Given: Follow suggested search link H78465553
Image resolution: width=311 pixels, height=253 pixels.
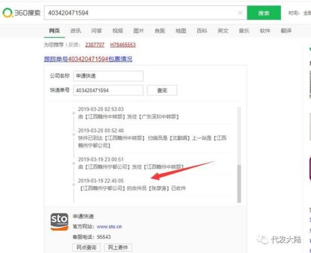Looking at the screenshot, I should [x=123, y=45].
